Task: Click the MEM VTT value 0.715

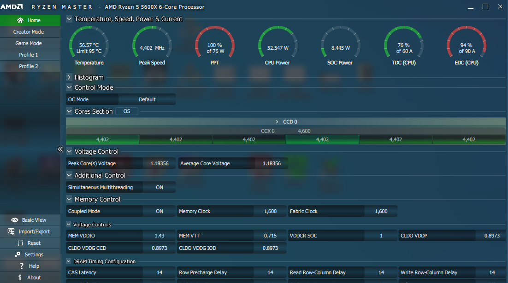Action: coord(270,236)
